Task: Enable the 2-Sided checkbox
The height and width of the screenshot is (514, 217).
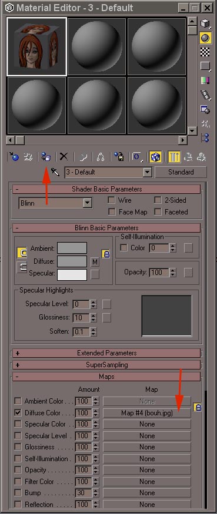Action: click(x=158, y=200)
